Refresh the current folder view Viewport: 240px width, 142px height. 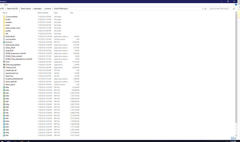point(205,9)
